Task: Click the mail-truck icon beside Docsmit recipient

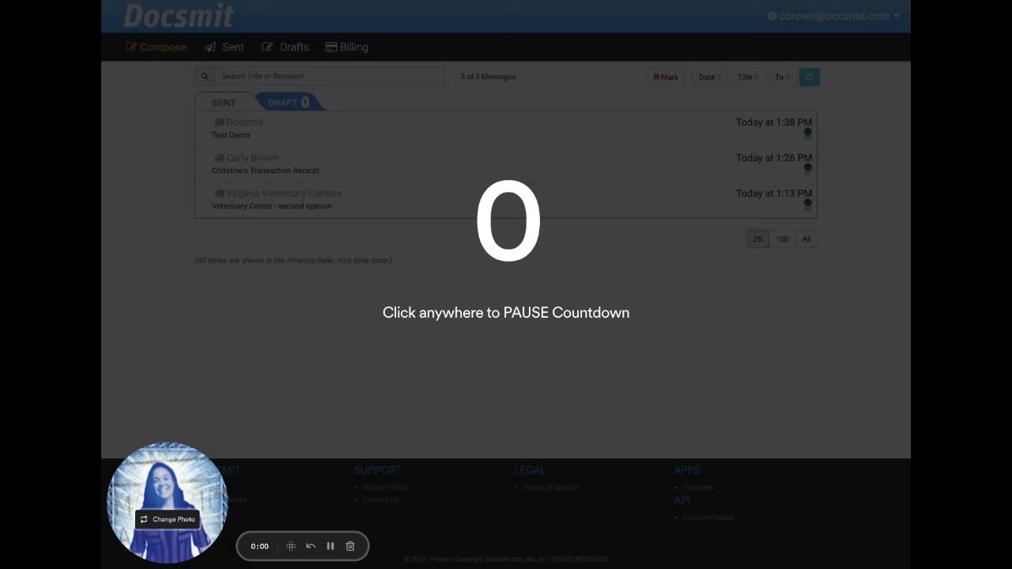Action: 219,122
